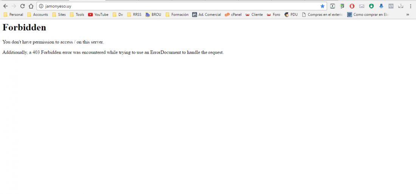The height and width of the screenshot is (194, 416).
Task: Open the RRSS bookmarks folder
Action: pyautogui.click(x=134, y=15)
